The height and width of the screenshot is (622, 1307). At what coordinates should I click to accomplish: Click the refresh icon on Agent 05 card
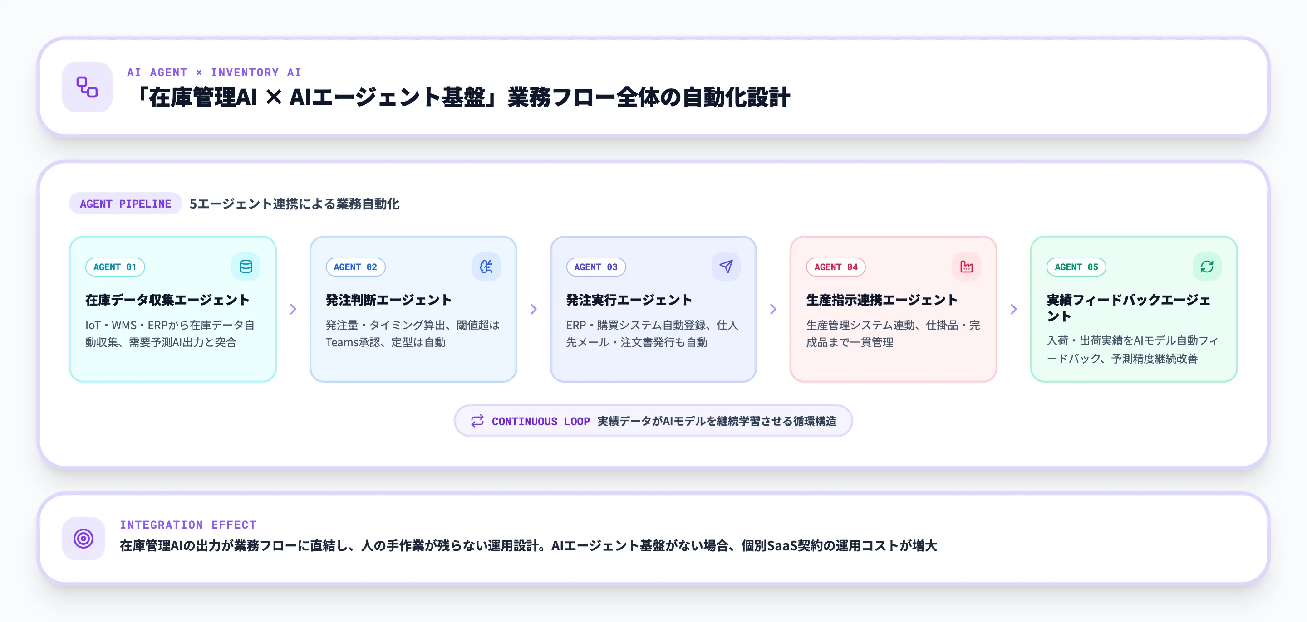pyautogui.click(x=1207, y=266)
